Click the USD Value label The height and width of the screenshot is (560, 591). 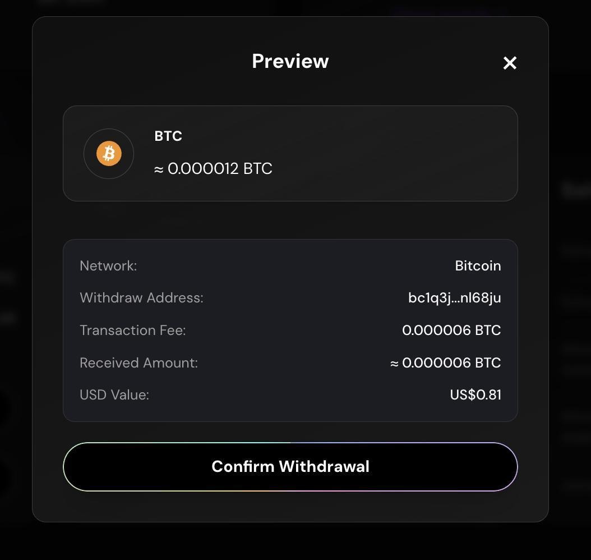(x=114, y=395)
